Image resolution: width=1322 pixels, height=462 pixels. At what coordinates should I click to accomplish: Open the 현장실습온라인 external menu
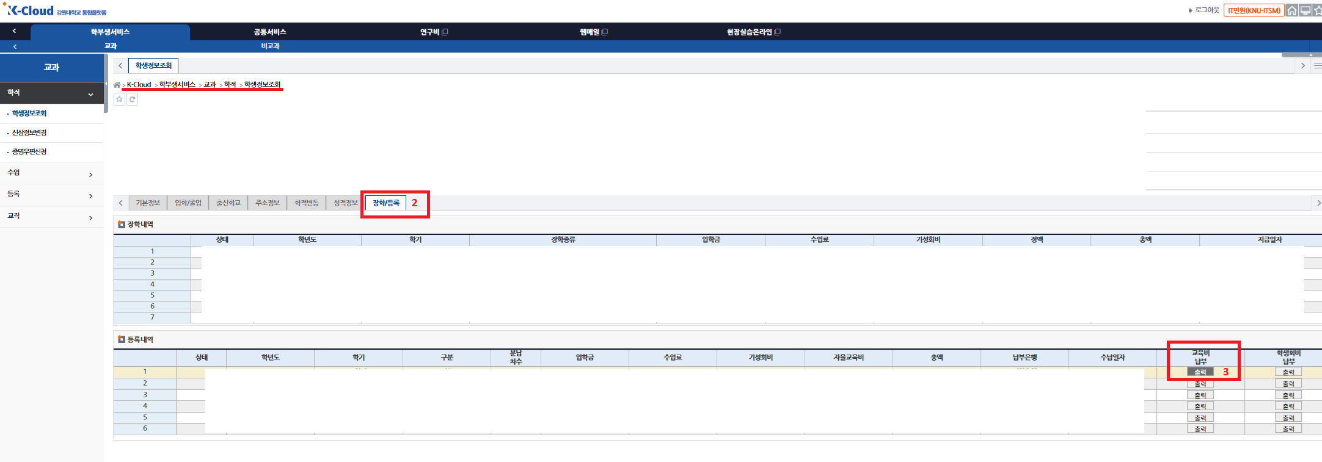(x=753, y=32)
